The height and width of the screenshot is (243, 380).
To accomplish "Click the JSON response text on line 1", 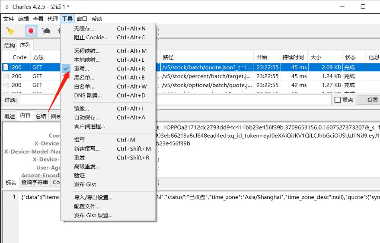I will click(200, 197).
